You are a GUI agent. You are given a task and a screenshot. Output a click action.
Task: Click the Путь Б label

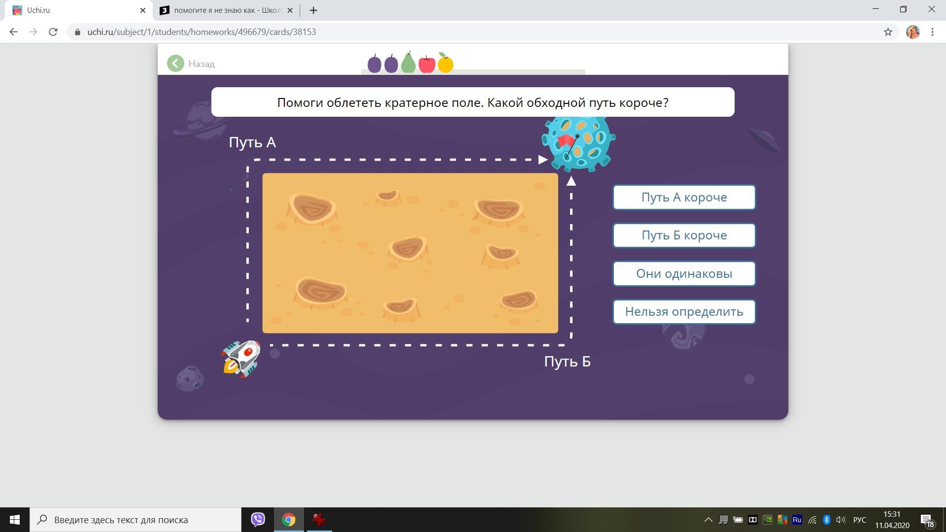tap(567, 362)
